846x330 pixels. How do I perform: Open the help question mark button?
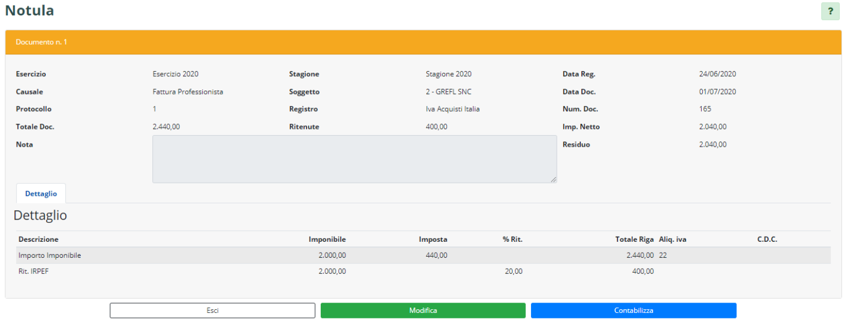click(830, 11)
